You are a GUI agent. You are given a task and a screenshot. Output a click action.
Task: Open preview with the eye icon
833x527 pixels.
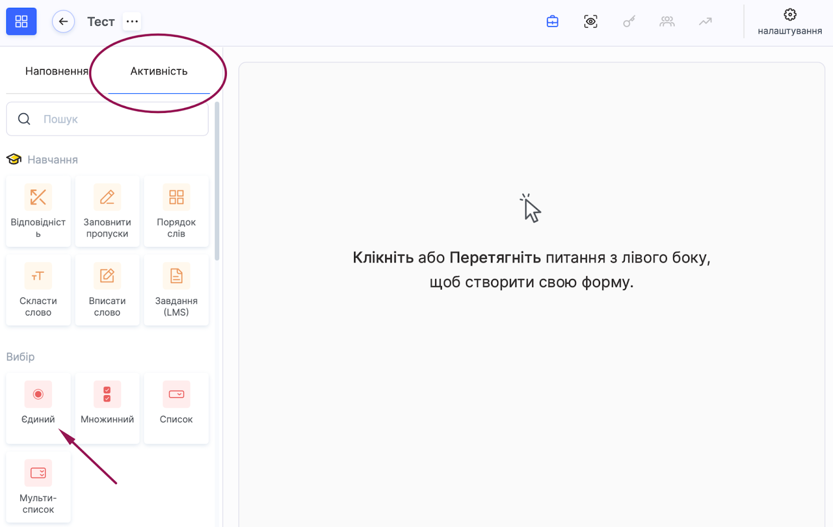590,21
